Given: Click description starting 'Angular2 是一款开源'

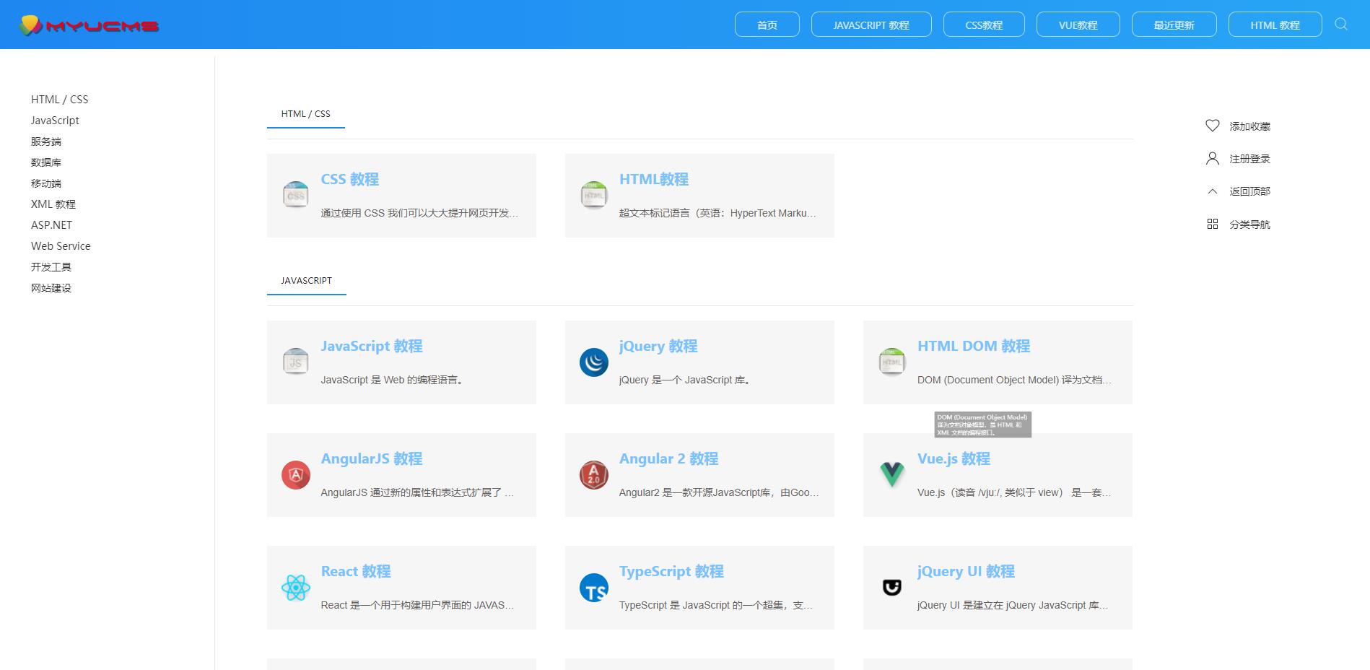Looking at the screenshot, I should (x=719, y=492).
